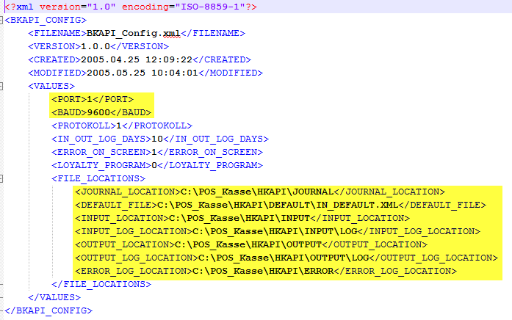Click the VERSION 1.0.0 line

[88, 46]
